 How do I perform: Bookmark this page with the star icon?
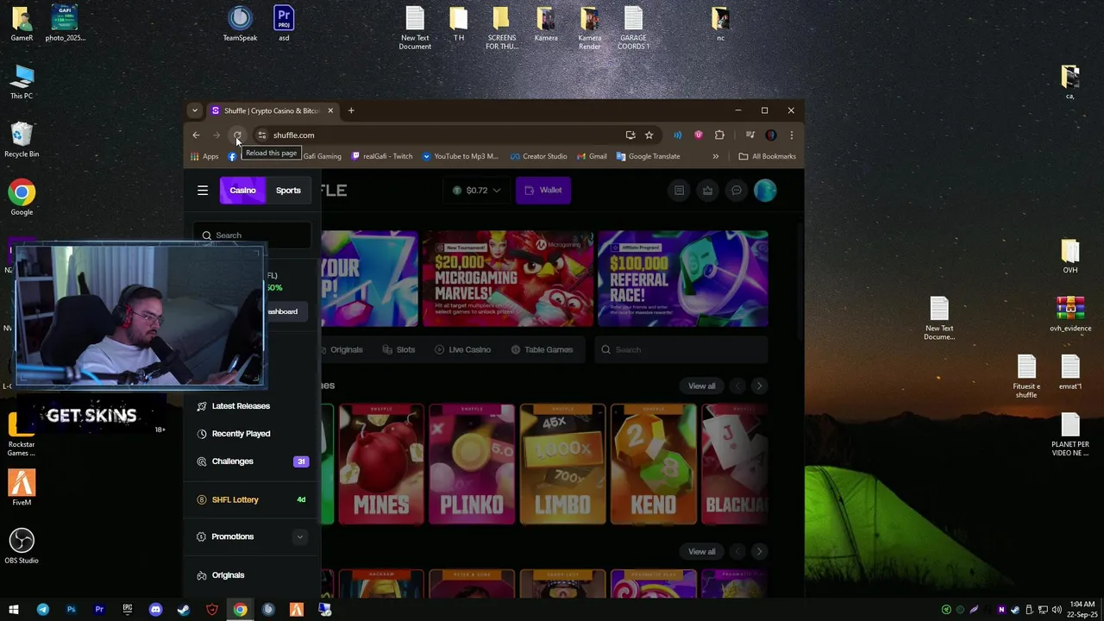(x=649, y=135)
